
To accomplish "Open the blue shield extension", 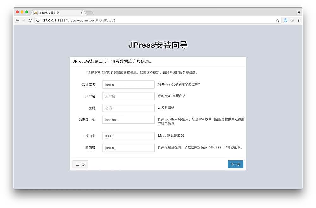I will tap(286, 20).
